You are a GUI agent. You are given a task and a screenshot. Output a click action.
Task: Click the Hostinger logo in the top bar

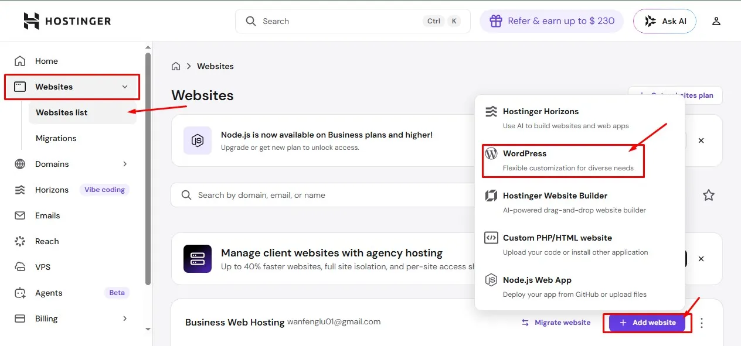click(x=66, y=20)
